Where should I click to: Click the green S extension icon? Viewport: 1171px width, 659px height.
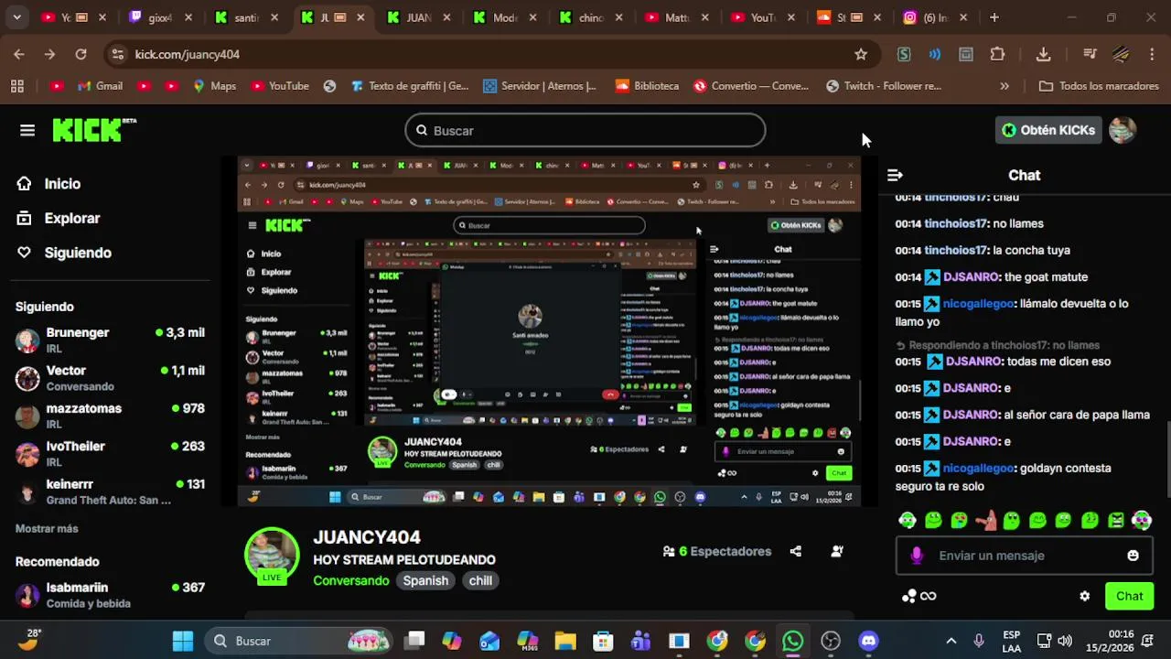point(904,54)
